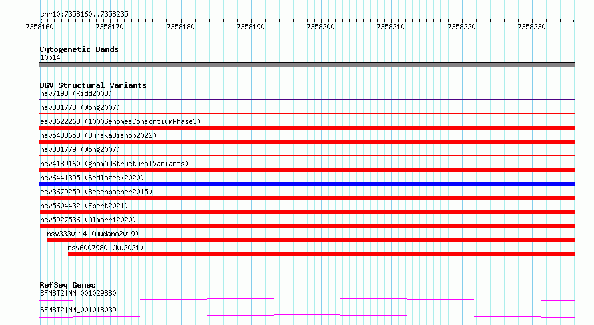Viewport: 594px width, 325px height.
Task: Click the thin line for nsv7198
Action: point(307,100)
